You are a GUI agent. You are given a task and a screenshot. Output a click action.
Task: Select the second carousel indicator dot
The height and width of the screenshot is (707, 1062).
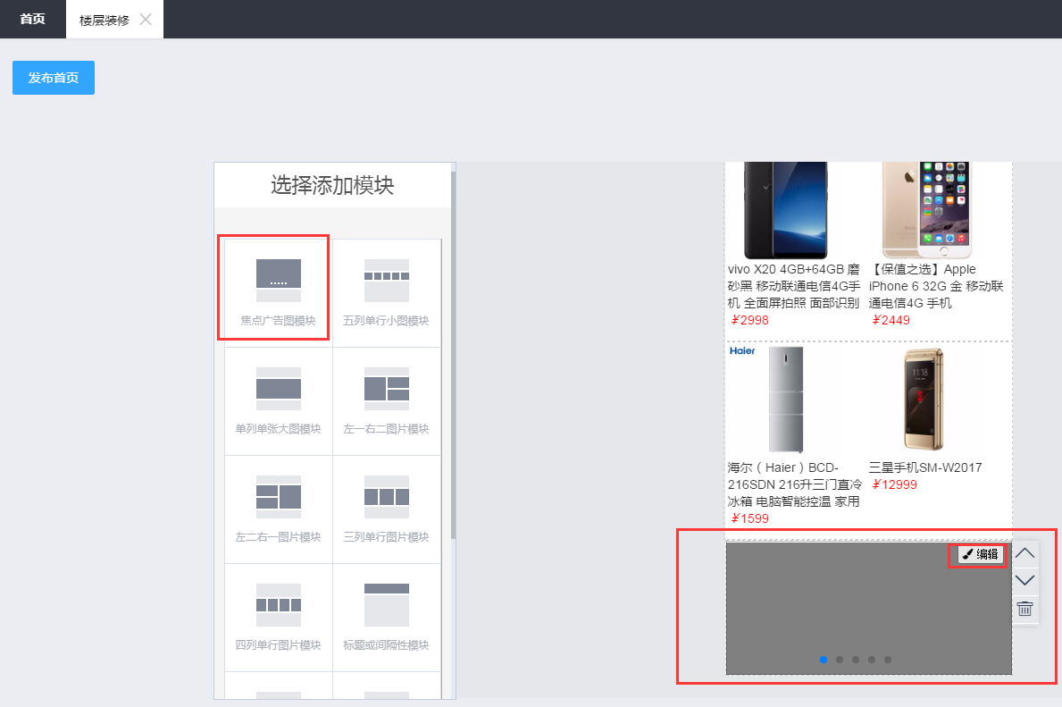(x=840, y=660)
